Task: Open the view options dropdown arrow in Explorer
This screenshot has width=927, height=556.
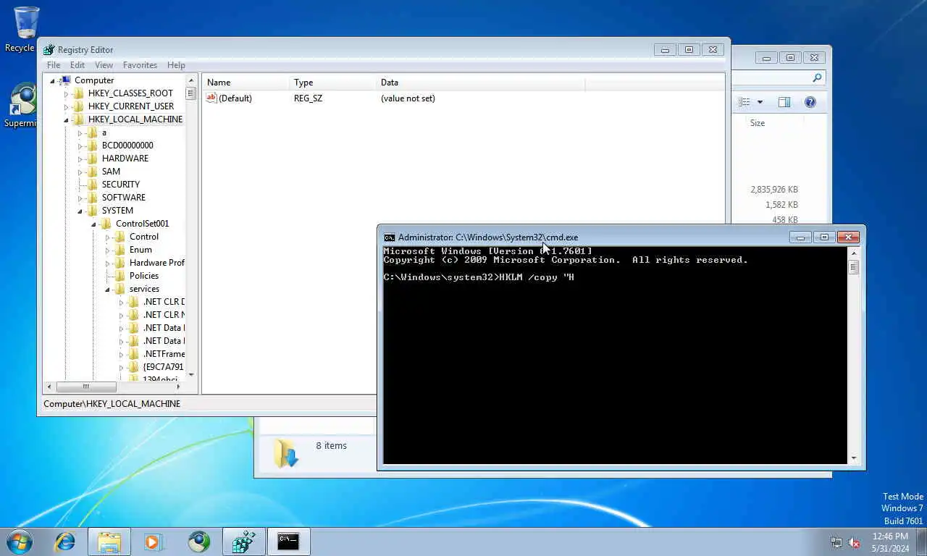Action: click(760, 102)
